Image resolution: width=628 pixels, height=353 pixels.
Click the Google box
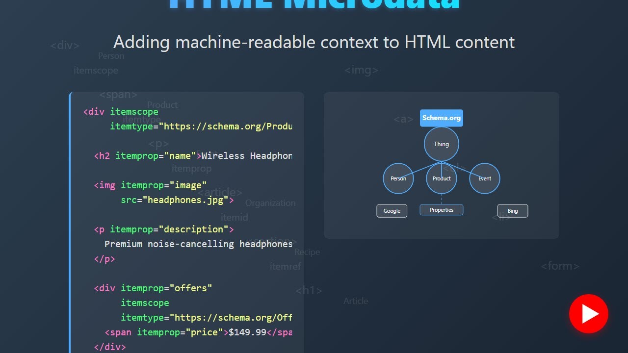pos(392,211)
